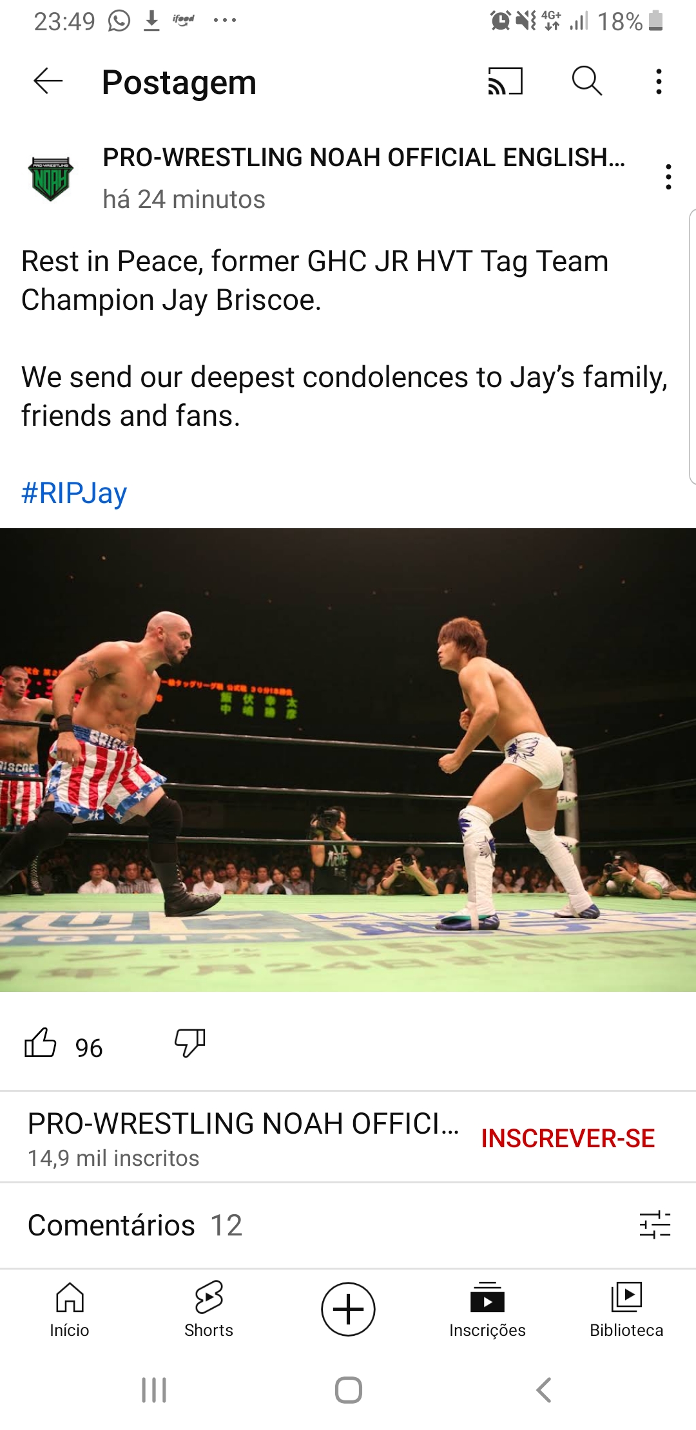Dislike the post with thumbs down
696x1430 pixels.
pos(190,1042)
